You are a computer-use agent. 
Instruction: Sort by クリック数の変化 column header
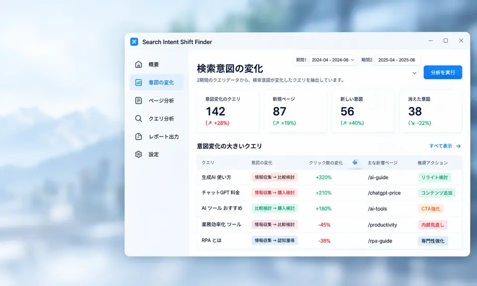click(325, 163)
